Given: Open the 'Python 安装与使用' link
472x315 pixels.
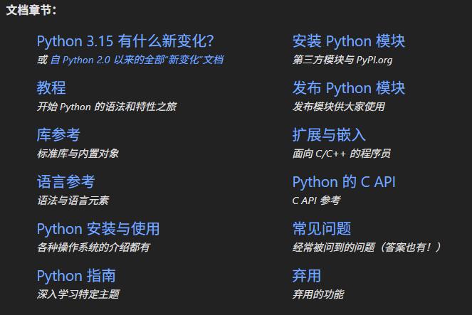Looking at the screenshot, I should click(x=98, y=229).
